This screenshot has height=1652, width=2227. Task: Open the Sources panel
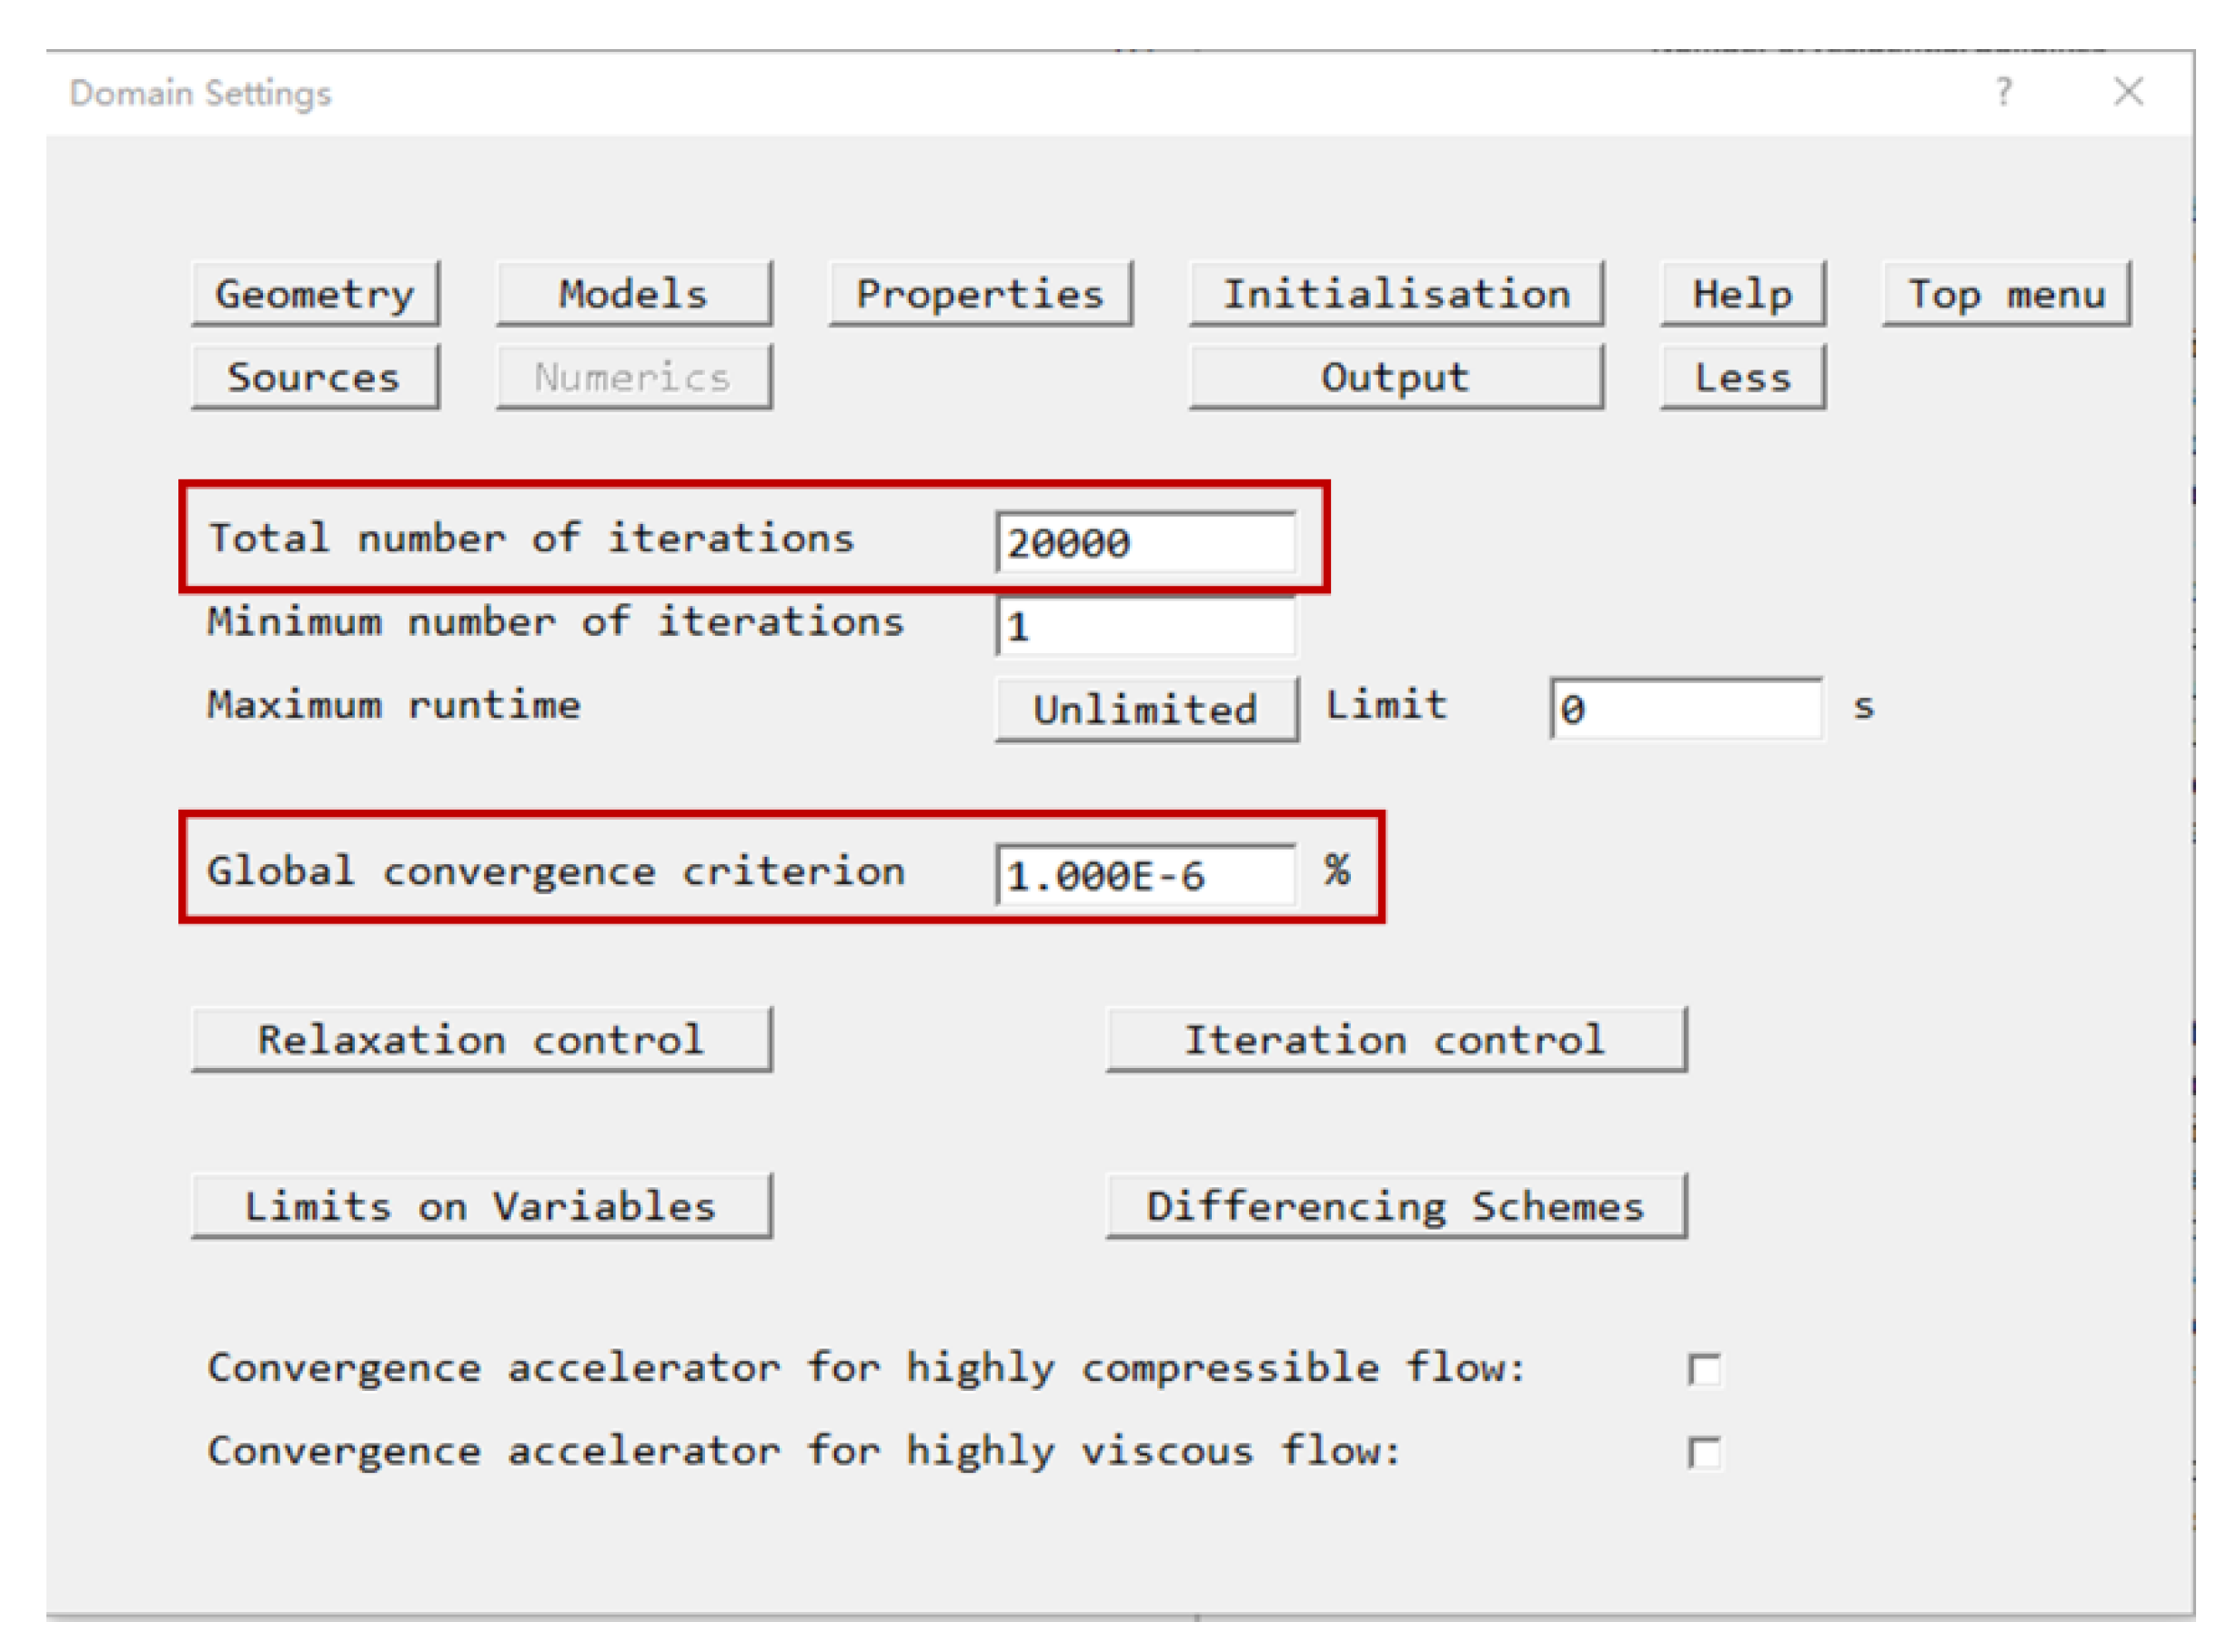[x=315, y=377]
